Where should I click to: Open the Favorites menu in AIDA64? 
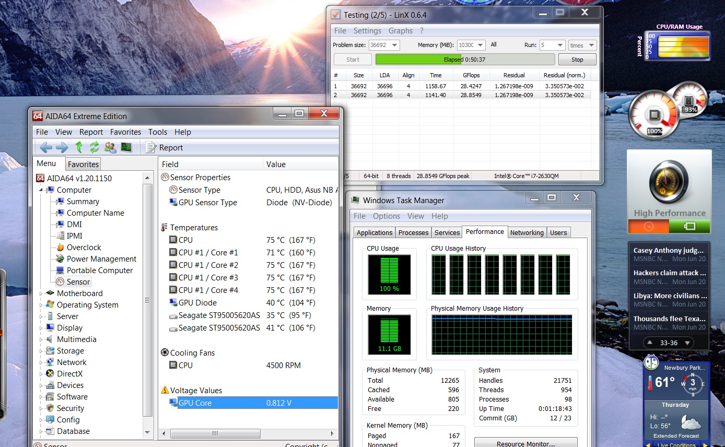(125, 132)
